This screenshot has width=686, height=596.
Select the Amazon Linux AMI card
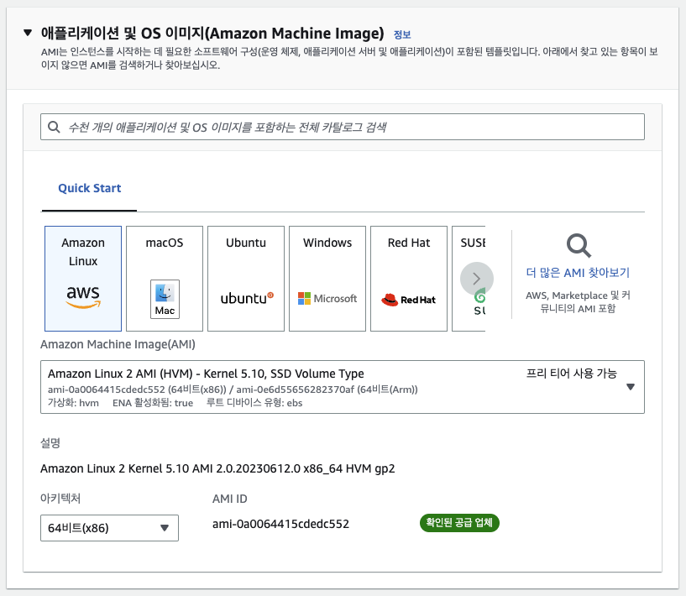click(x=83, y=279)
